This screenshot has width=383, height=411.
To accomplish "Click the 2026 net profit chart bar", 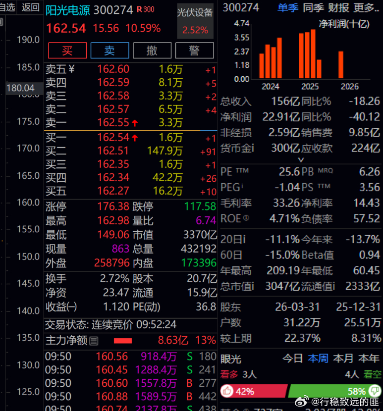I will click(341, 65).
